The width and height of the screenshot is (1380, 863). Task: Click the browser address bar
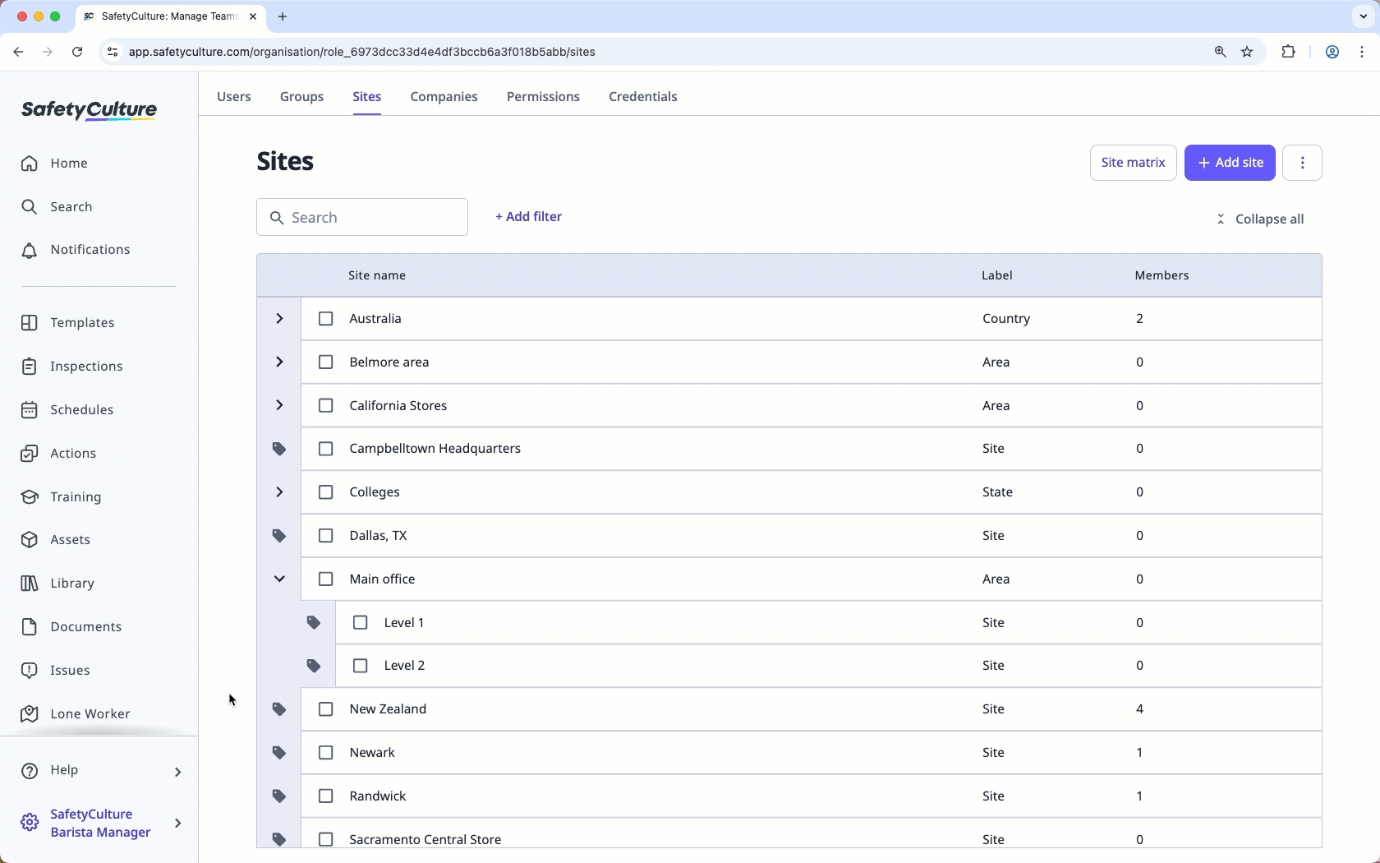657,52
